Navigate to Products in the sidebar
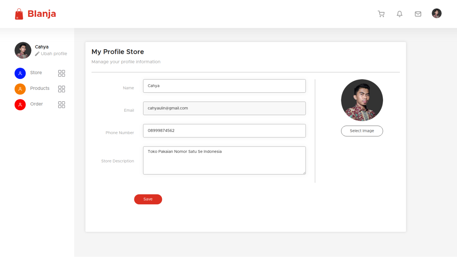457x257 pixels. (x=40, y=88)
